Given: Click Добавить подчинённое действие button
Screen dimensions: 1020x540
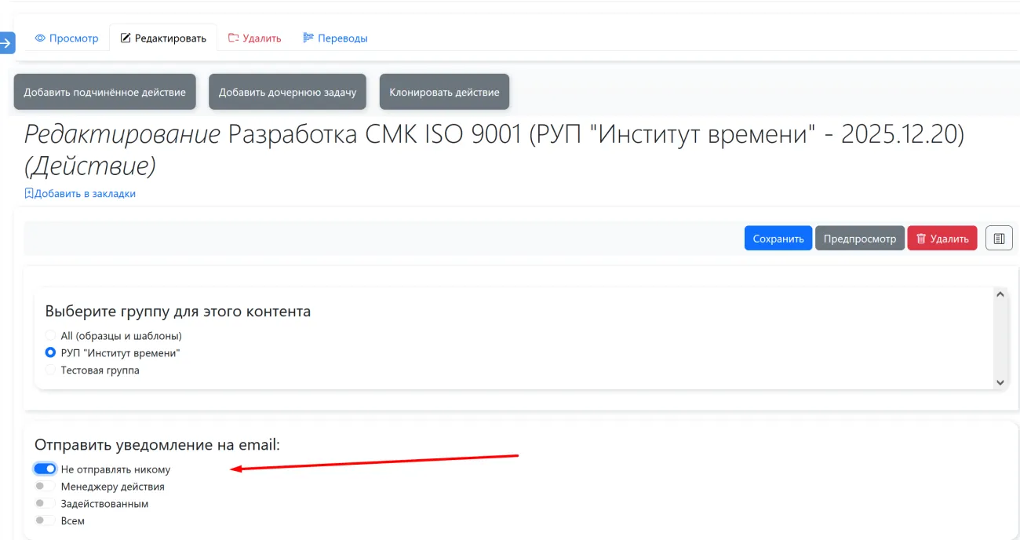Looking at the screenshot, I should tap(104, 92).
